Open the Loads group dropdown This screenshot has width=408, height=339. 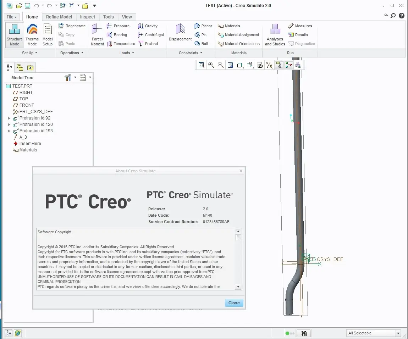point(127,53)
